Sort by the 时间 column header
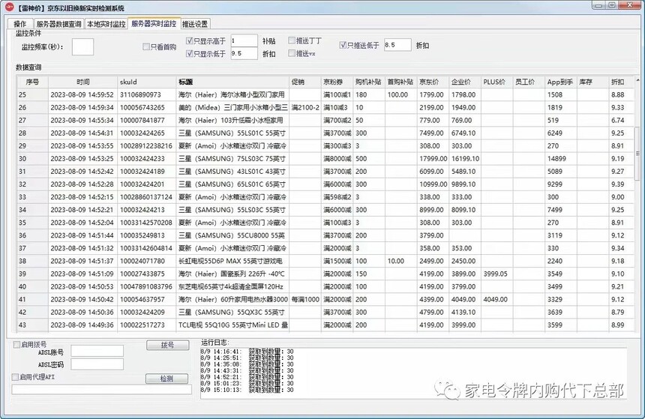 tap(82, 82)
